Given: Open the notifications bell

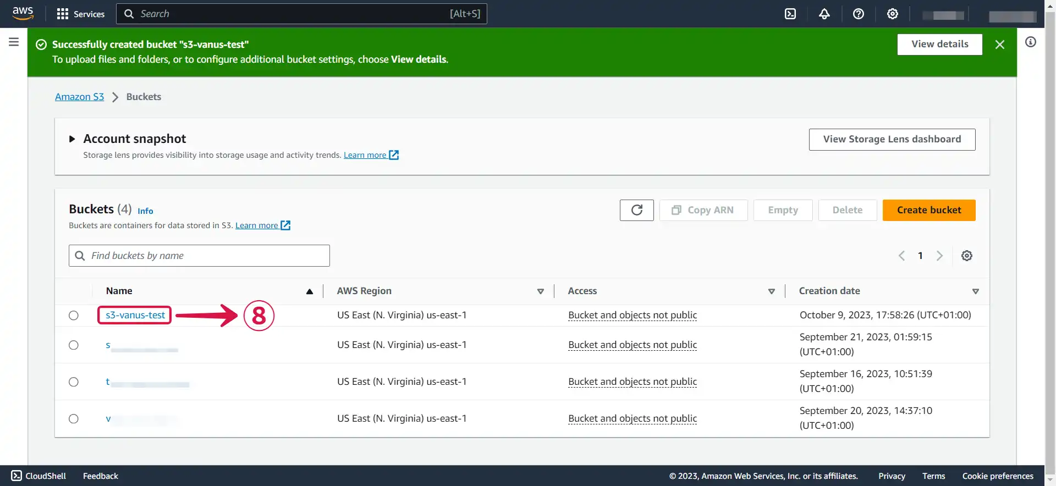Looking at the screenshot, I should click(x=824, y=14).
